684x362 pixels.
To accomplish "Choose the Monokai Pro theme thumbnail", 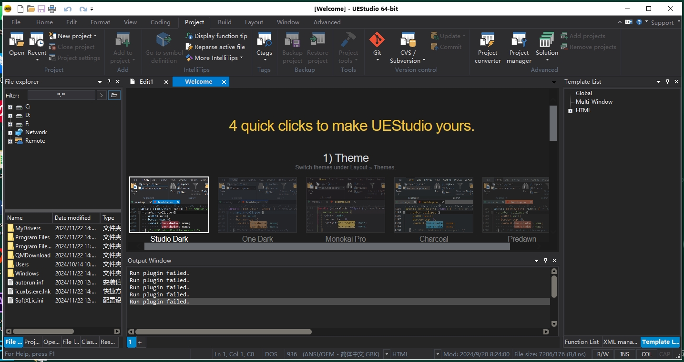I will pyautogui.click(x=346, y=205).
